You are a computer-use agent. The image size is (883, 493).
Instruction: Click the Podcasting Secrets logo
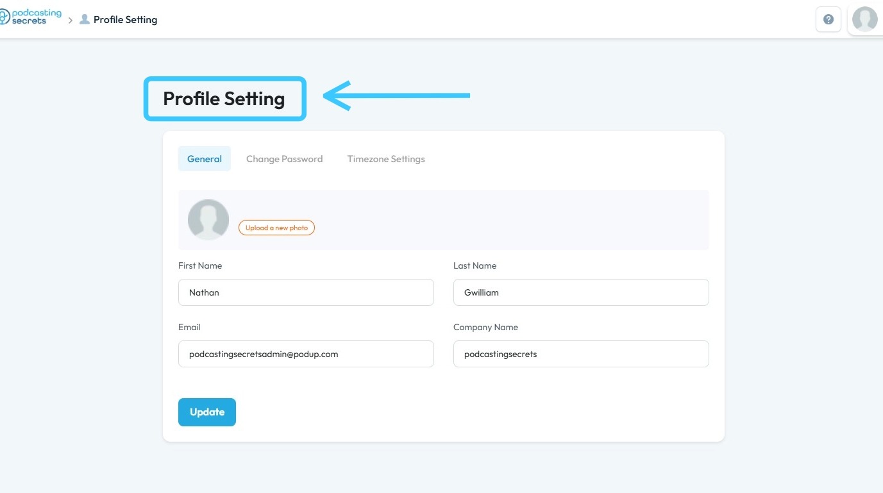(31, 17)
